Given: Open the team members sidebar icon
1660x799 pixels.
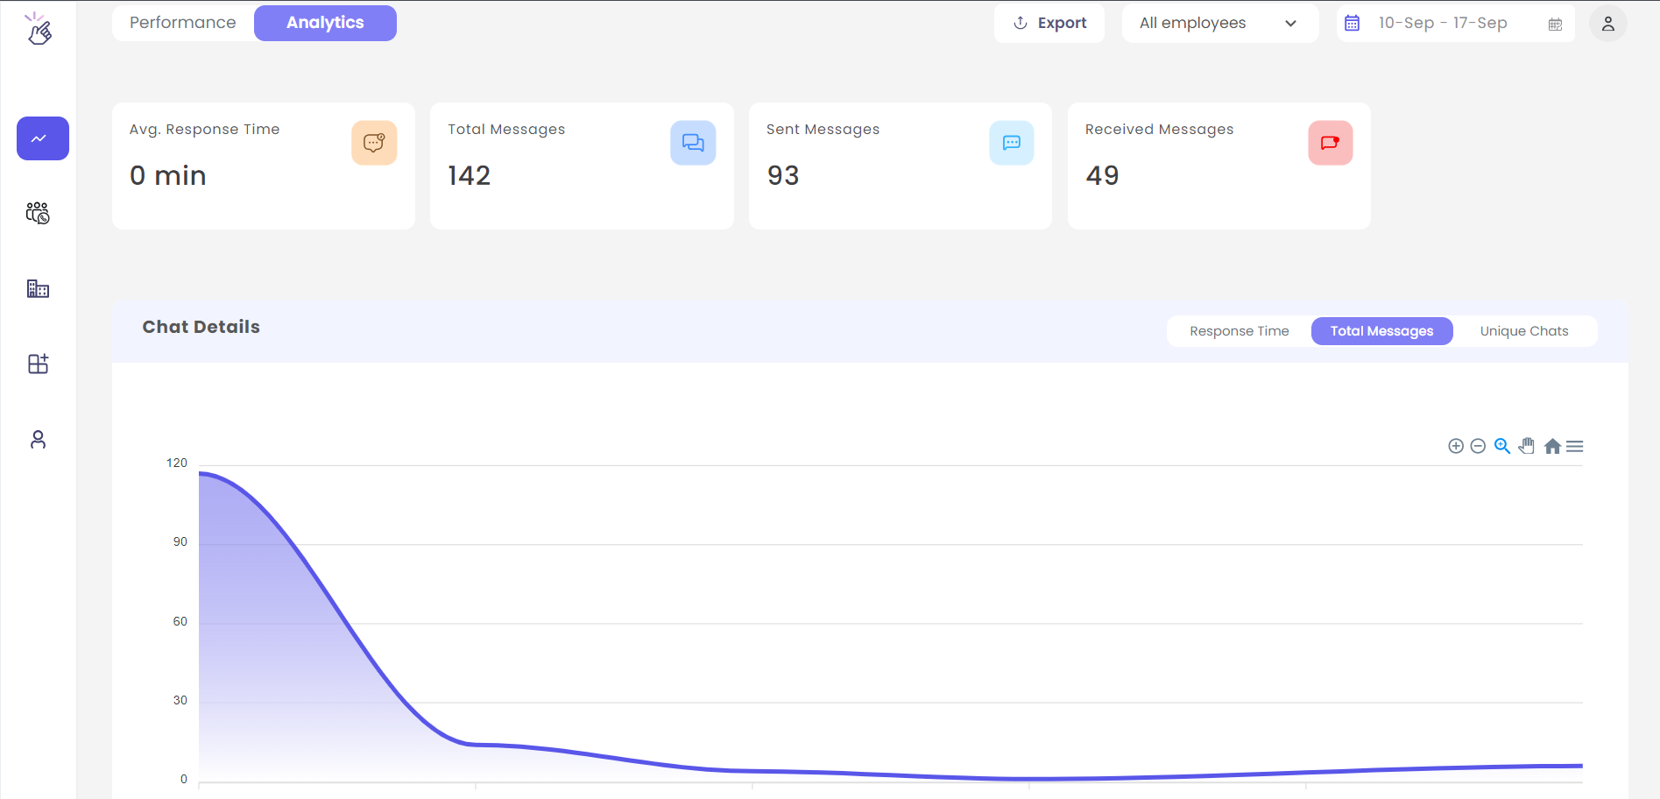Looking at the screenshot, I should (x=38, y=213).
